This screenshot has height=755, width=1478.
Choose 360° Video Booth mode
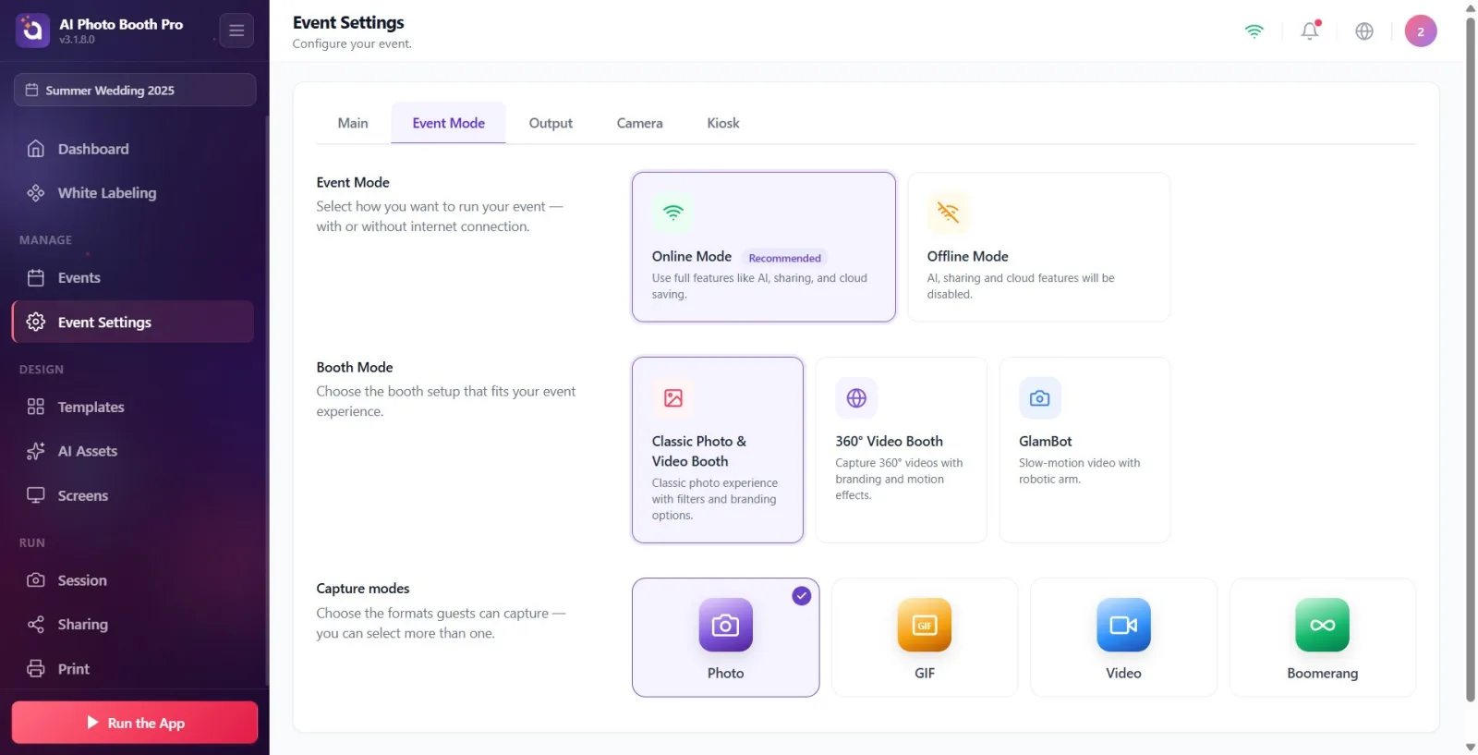[x=901, y=450]
